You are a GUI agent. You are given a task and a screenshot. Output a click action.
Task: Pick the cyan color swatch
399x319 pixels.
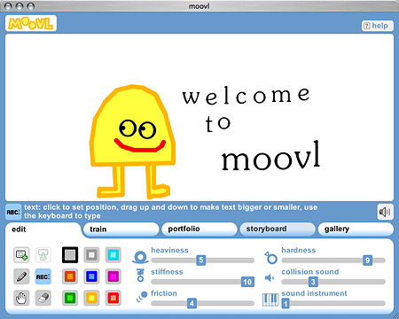(113, 254)
